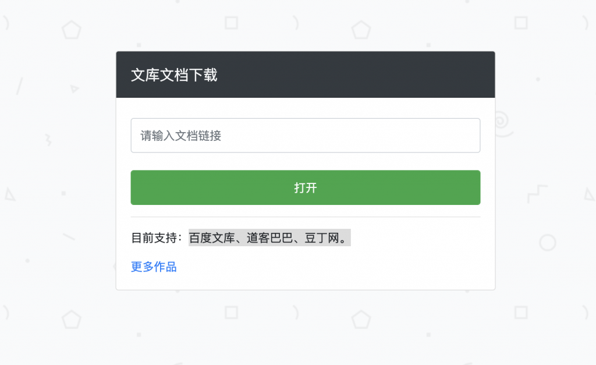Click the square icon directly above the card

point(232,23)
